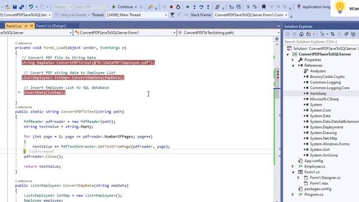Viewport: 359px width, 202px height.
Task: Click the Break All pause icon
Action: 164,7
